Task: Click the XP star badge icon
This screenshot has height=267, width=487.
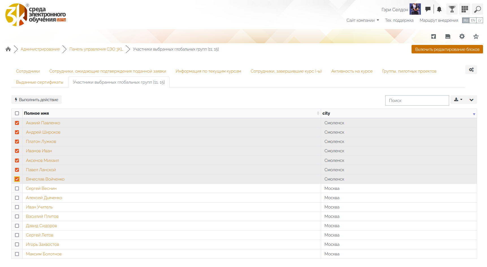Action: 476,36
